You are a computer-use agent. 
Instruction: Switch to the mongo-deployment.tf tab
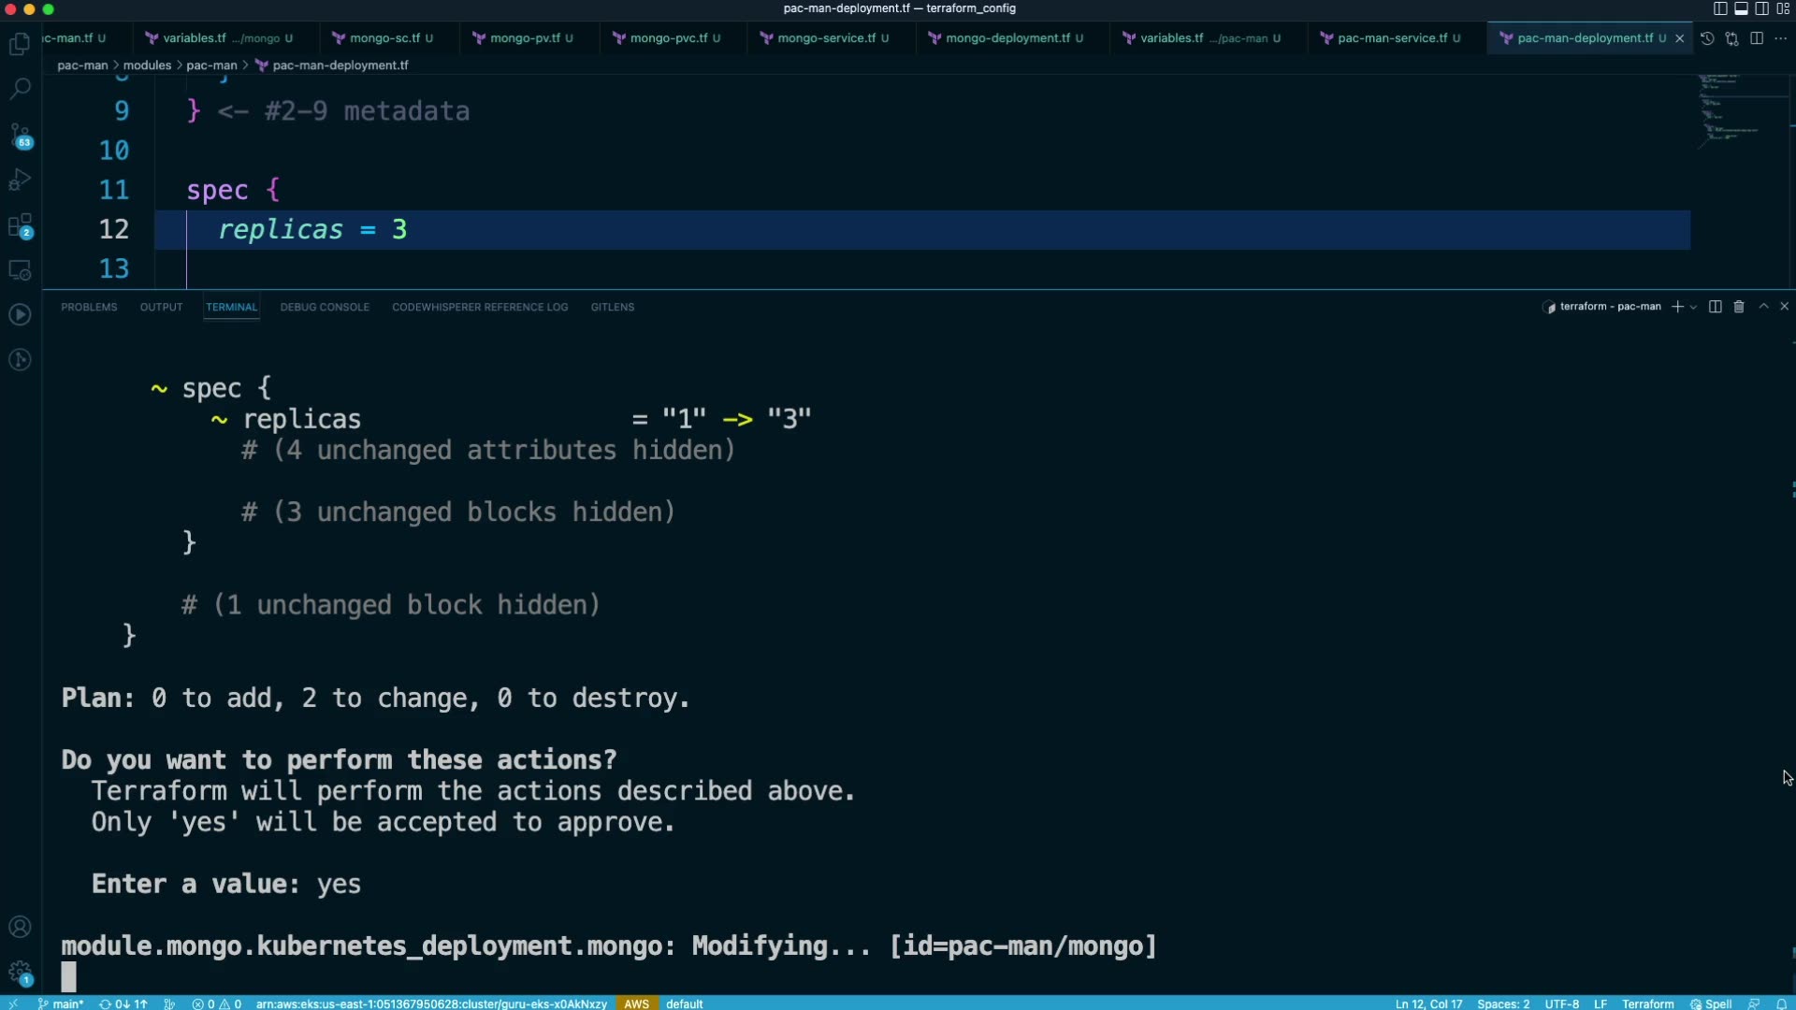pyautogui.click(x=1007, y=38)
